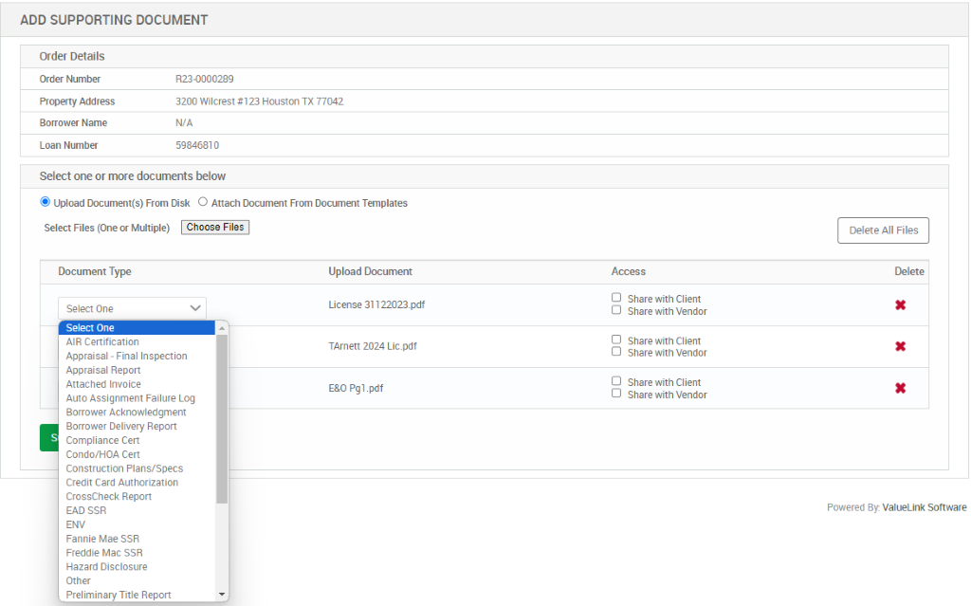Click the Access column header

628,271
